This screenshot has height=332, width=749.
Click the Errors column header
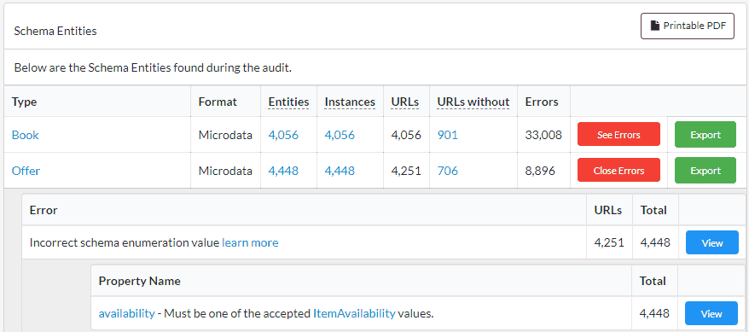coord(542,102)
